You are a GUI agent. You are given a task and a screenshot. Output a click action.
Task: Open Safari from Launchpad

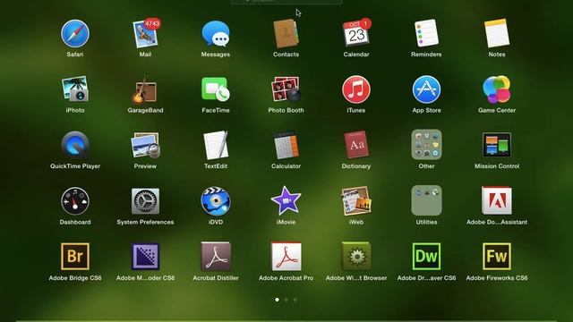tap(75, 34)
